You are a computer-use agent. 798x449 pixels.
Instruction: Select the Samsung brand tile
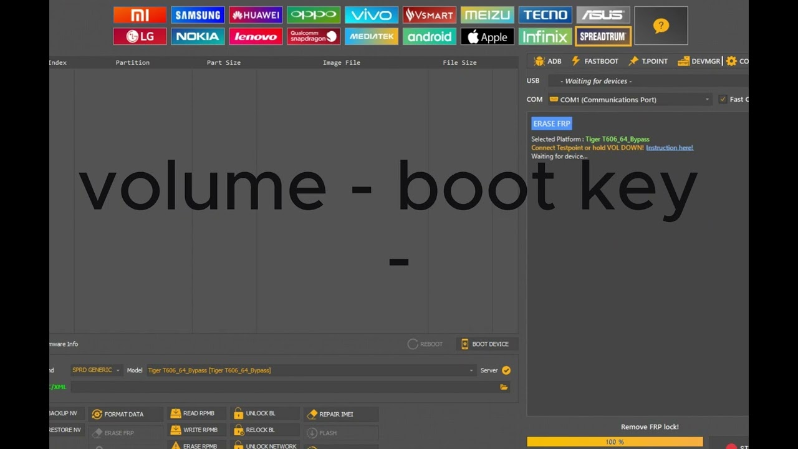(198, 15)
